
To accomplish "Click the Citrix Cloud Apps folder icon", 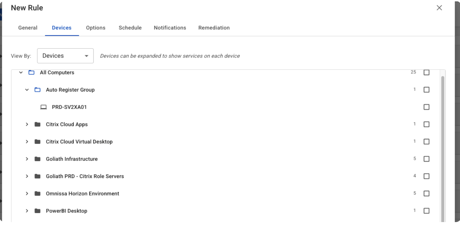I will click(x=38, y=124).
